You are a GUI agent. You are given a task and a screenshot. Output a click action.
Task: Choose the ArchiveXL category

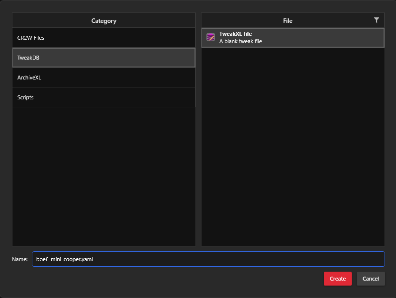tap(103, 77)
